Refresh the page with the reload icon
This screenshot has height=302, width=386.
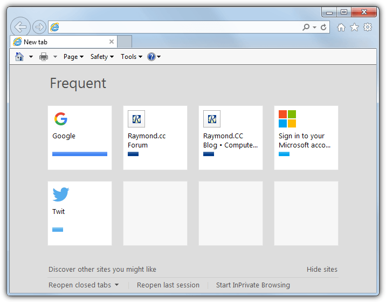pos(323,27)
